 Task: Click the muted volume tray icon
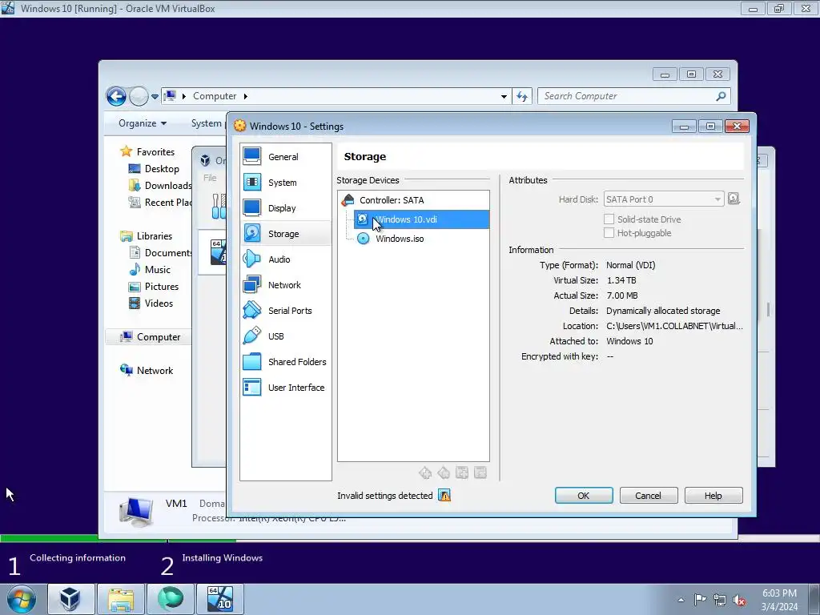(x=739, y=600)
